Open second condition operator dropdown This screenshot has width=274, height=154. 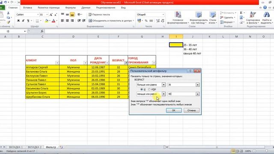tap(164, 94)
